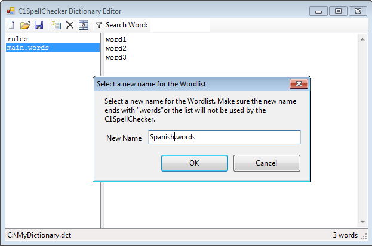This screenshot has width=372, height=246.
Task: Focus the Search Word input field
Action: (180, 25)
